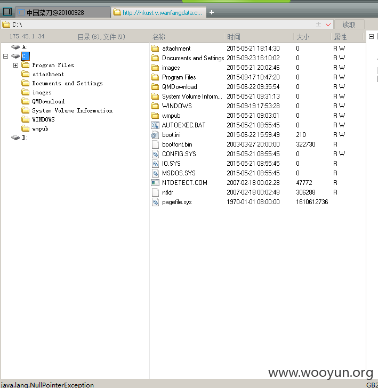Click the ntldr file icon

coord(155,192)
